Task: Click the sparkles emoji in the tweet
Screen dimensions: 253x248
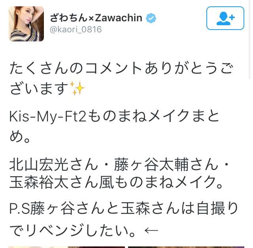Action: coord(77,88)
